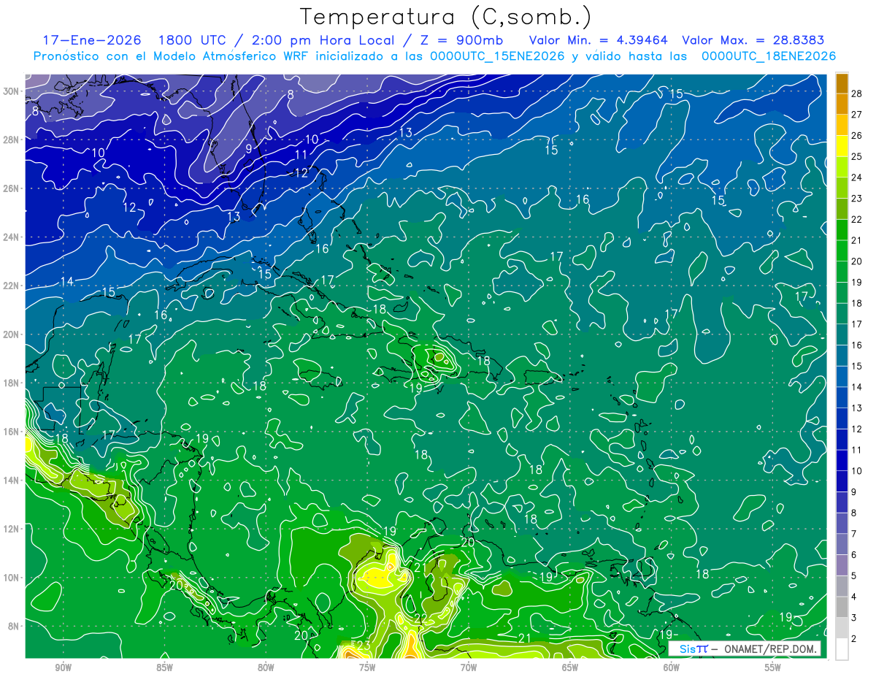Click the '85W' longitude axis label

164,668
